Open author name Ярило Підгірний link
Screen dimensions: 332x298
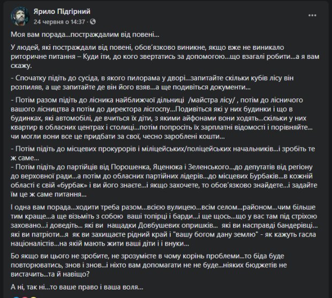tap(62, 11)
